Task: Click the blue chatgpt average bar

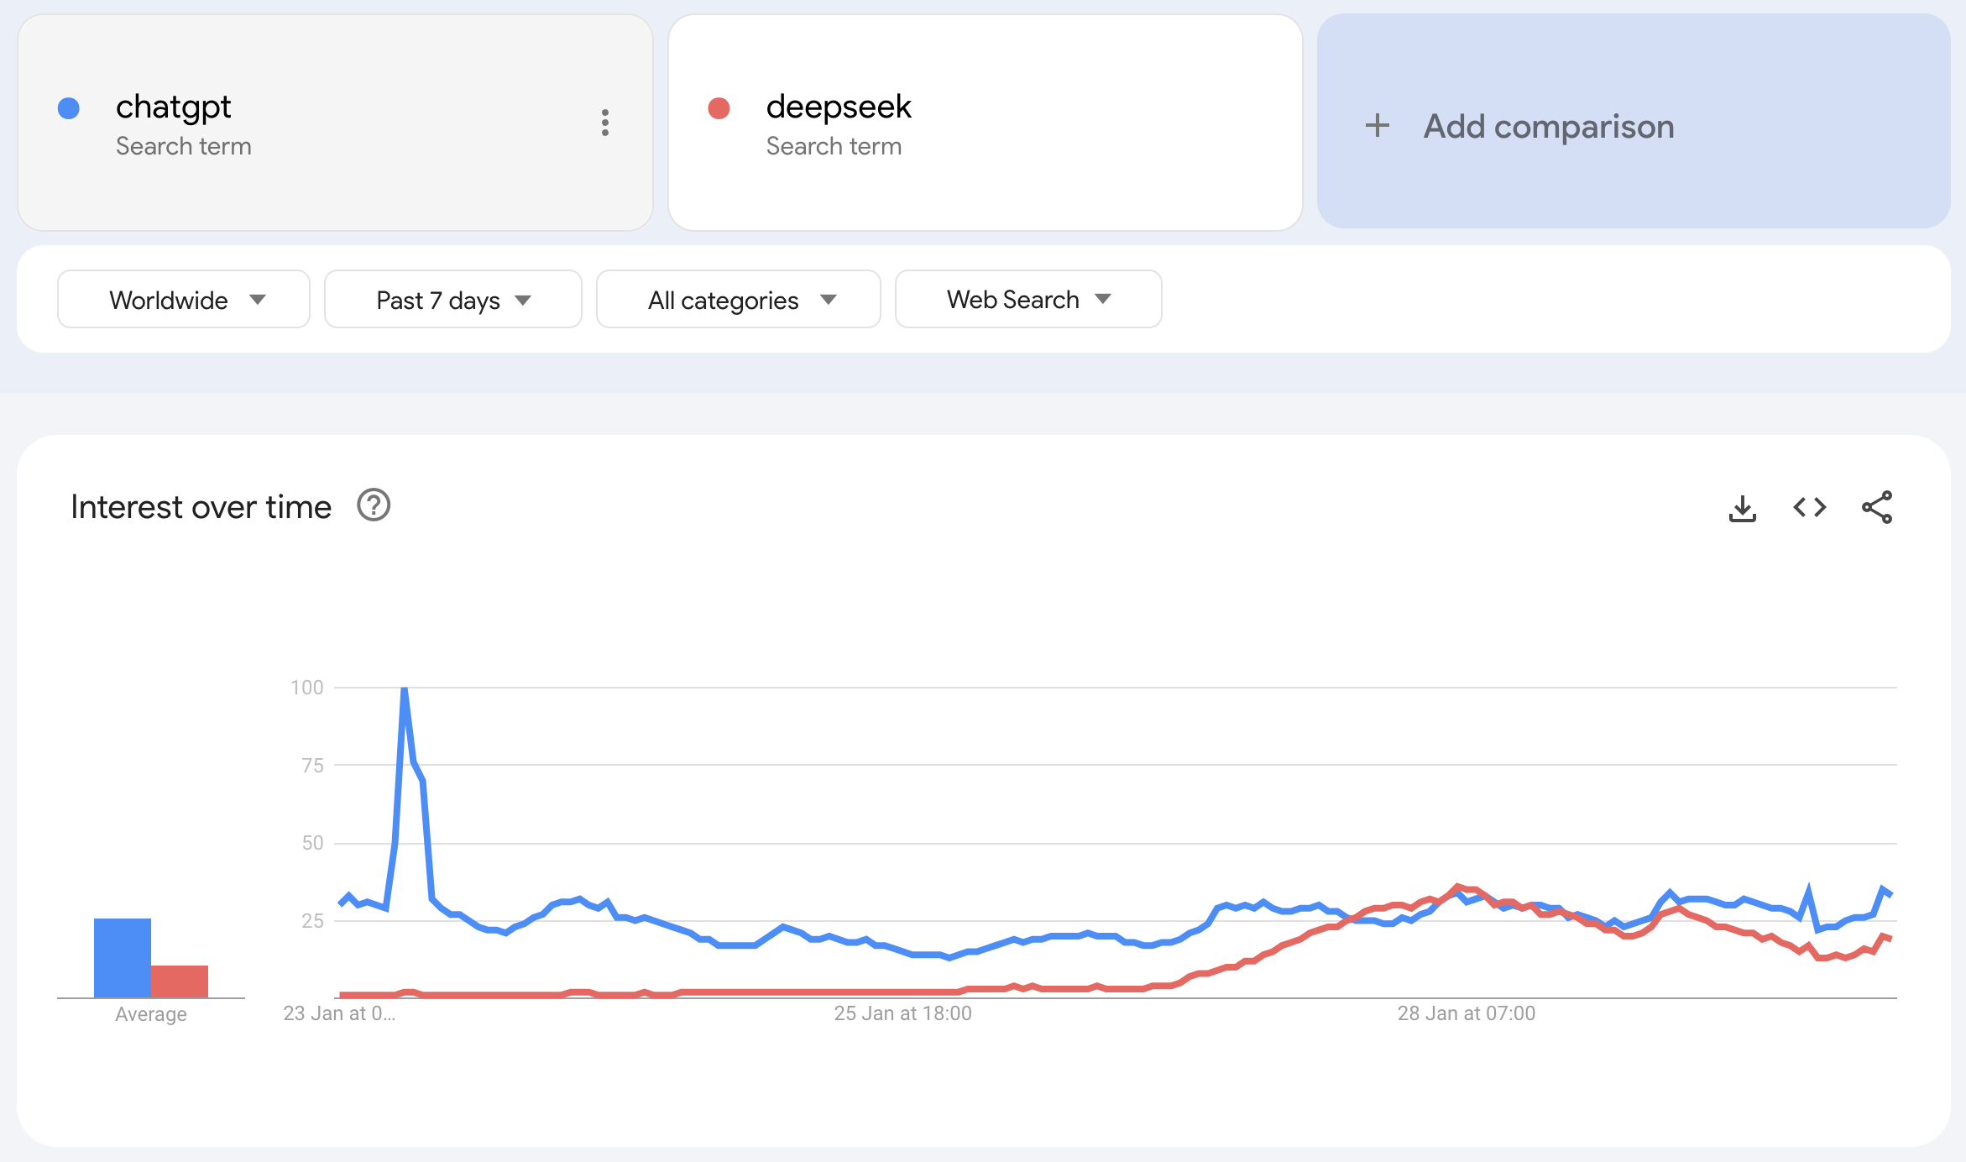Action: 123,958
